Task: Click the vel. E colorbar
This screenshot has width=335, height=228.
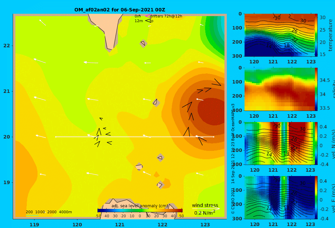Action: coord(316,197)
